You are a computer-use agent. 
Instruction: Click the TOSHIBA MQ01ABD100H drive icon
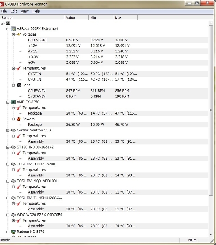tap(13, 181)
